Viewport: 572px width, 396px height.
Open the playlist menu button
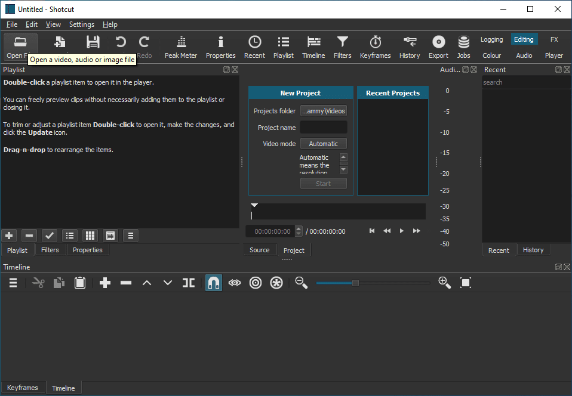131,236
